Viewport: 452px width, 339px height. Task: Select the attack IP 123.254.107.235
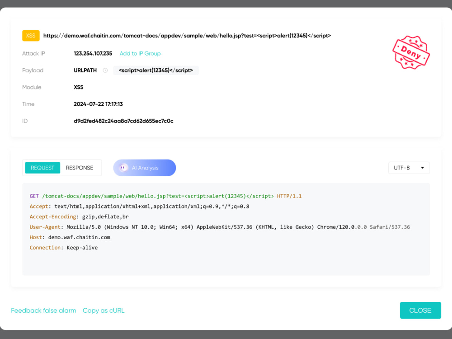point(93,53)
